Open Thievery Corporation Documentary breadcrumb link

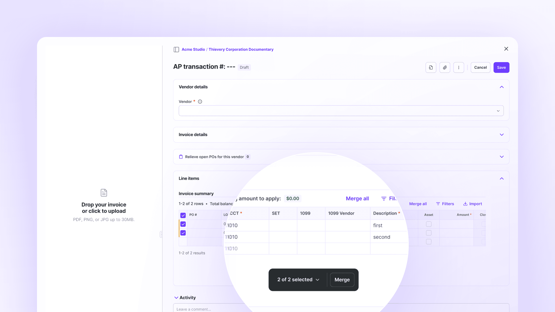pyautogui.click(x=241, y=49)
